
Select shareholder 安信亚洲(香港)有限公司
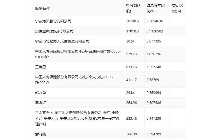tap(54, 31)
